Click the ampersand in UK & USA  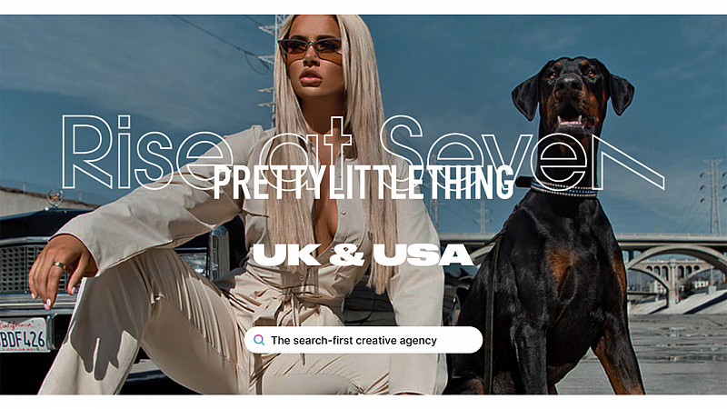[x=347, y=255]
